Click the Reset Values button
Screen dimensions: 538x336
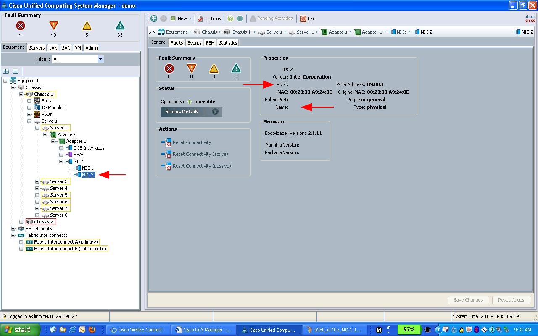(511, 300)
